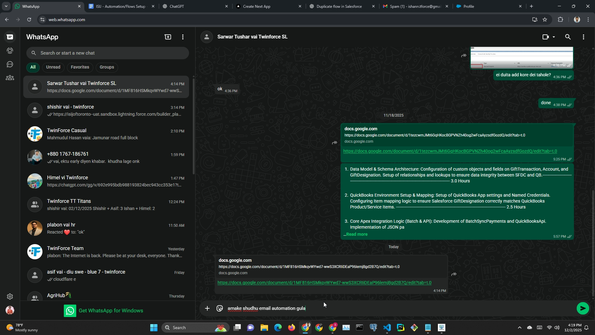Send the typed message with the green arrow

583,308
